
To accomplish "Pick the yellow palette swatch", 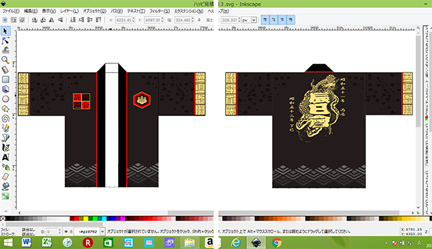I will [86, 219].
